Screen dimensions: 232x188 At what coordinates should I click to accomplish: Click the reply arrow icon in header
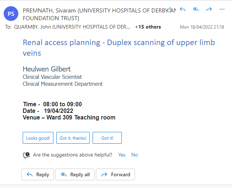click(x=183, y=10)
